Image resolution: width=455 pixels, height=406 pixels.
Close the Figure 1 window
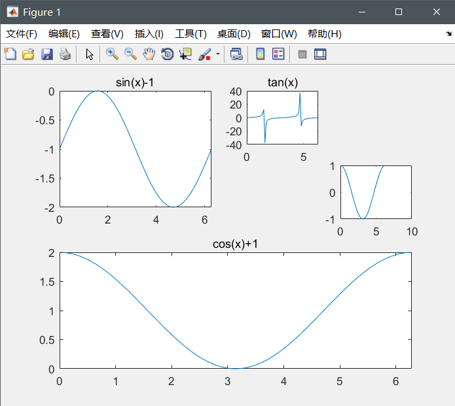tap(437, 12)
